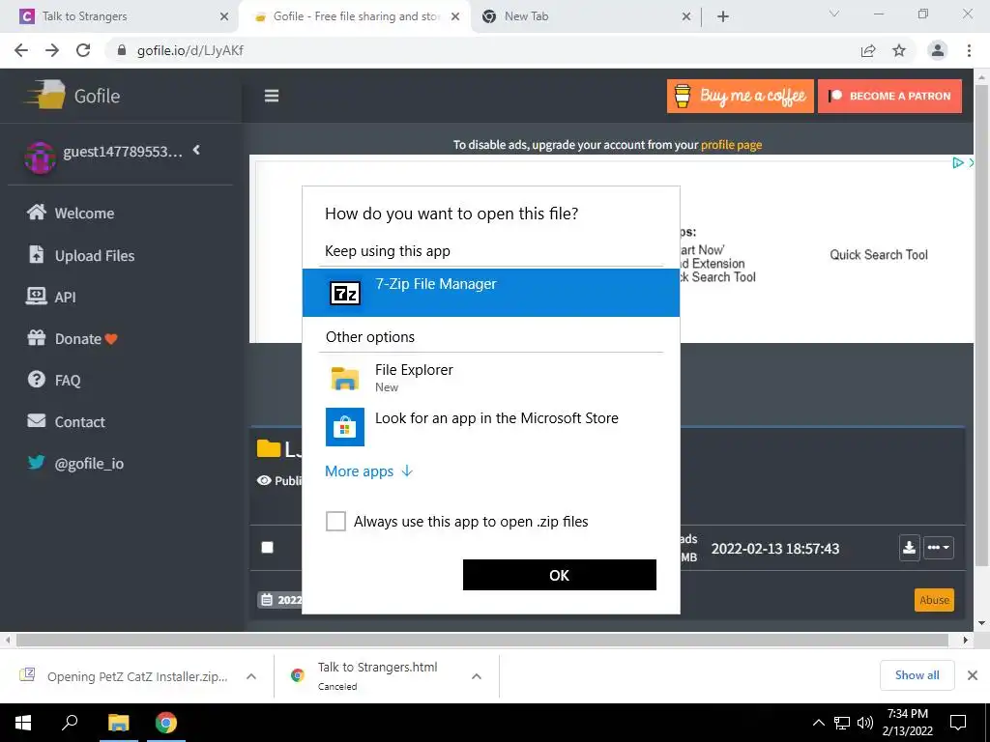Viewport: 990px width, 742px height.
Task: Select File Explorer option
Action: tap(490, 378)
